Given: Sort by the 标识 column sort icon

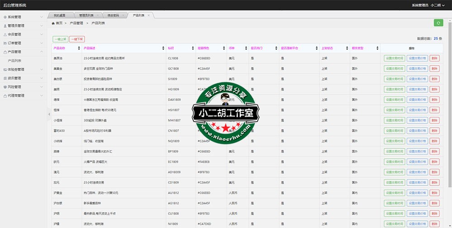Looking at the screenshot, I should click(193, 48).
